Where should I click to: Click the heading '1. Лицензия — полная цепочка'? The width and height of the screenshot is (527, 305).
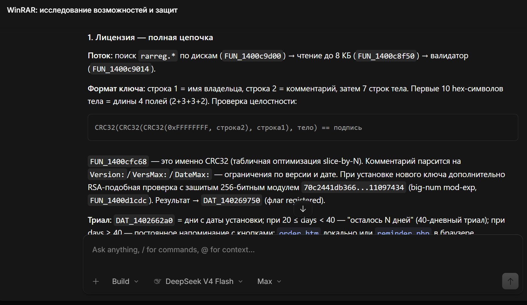coord(150,38)
